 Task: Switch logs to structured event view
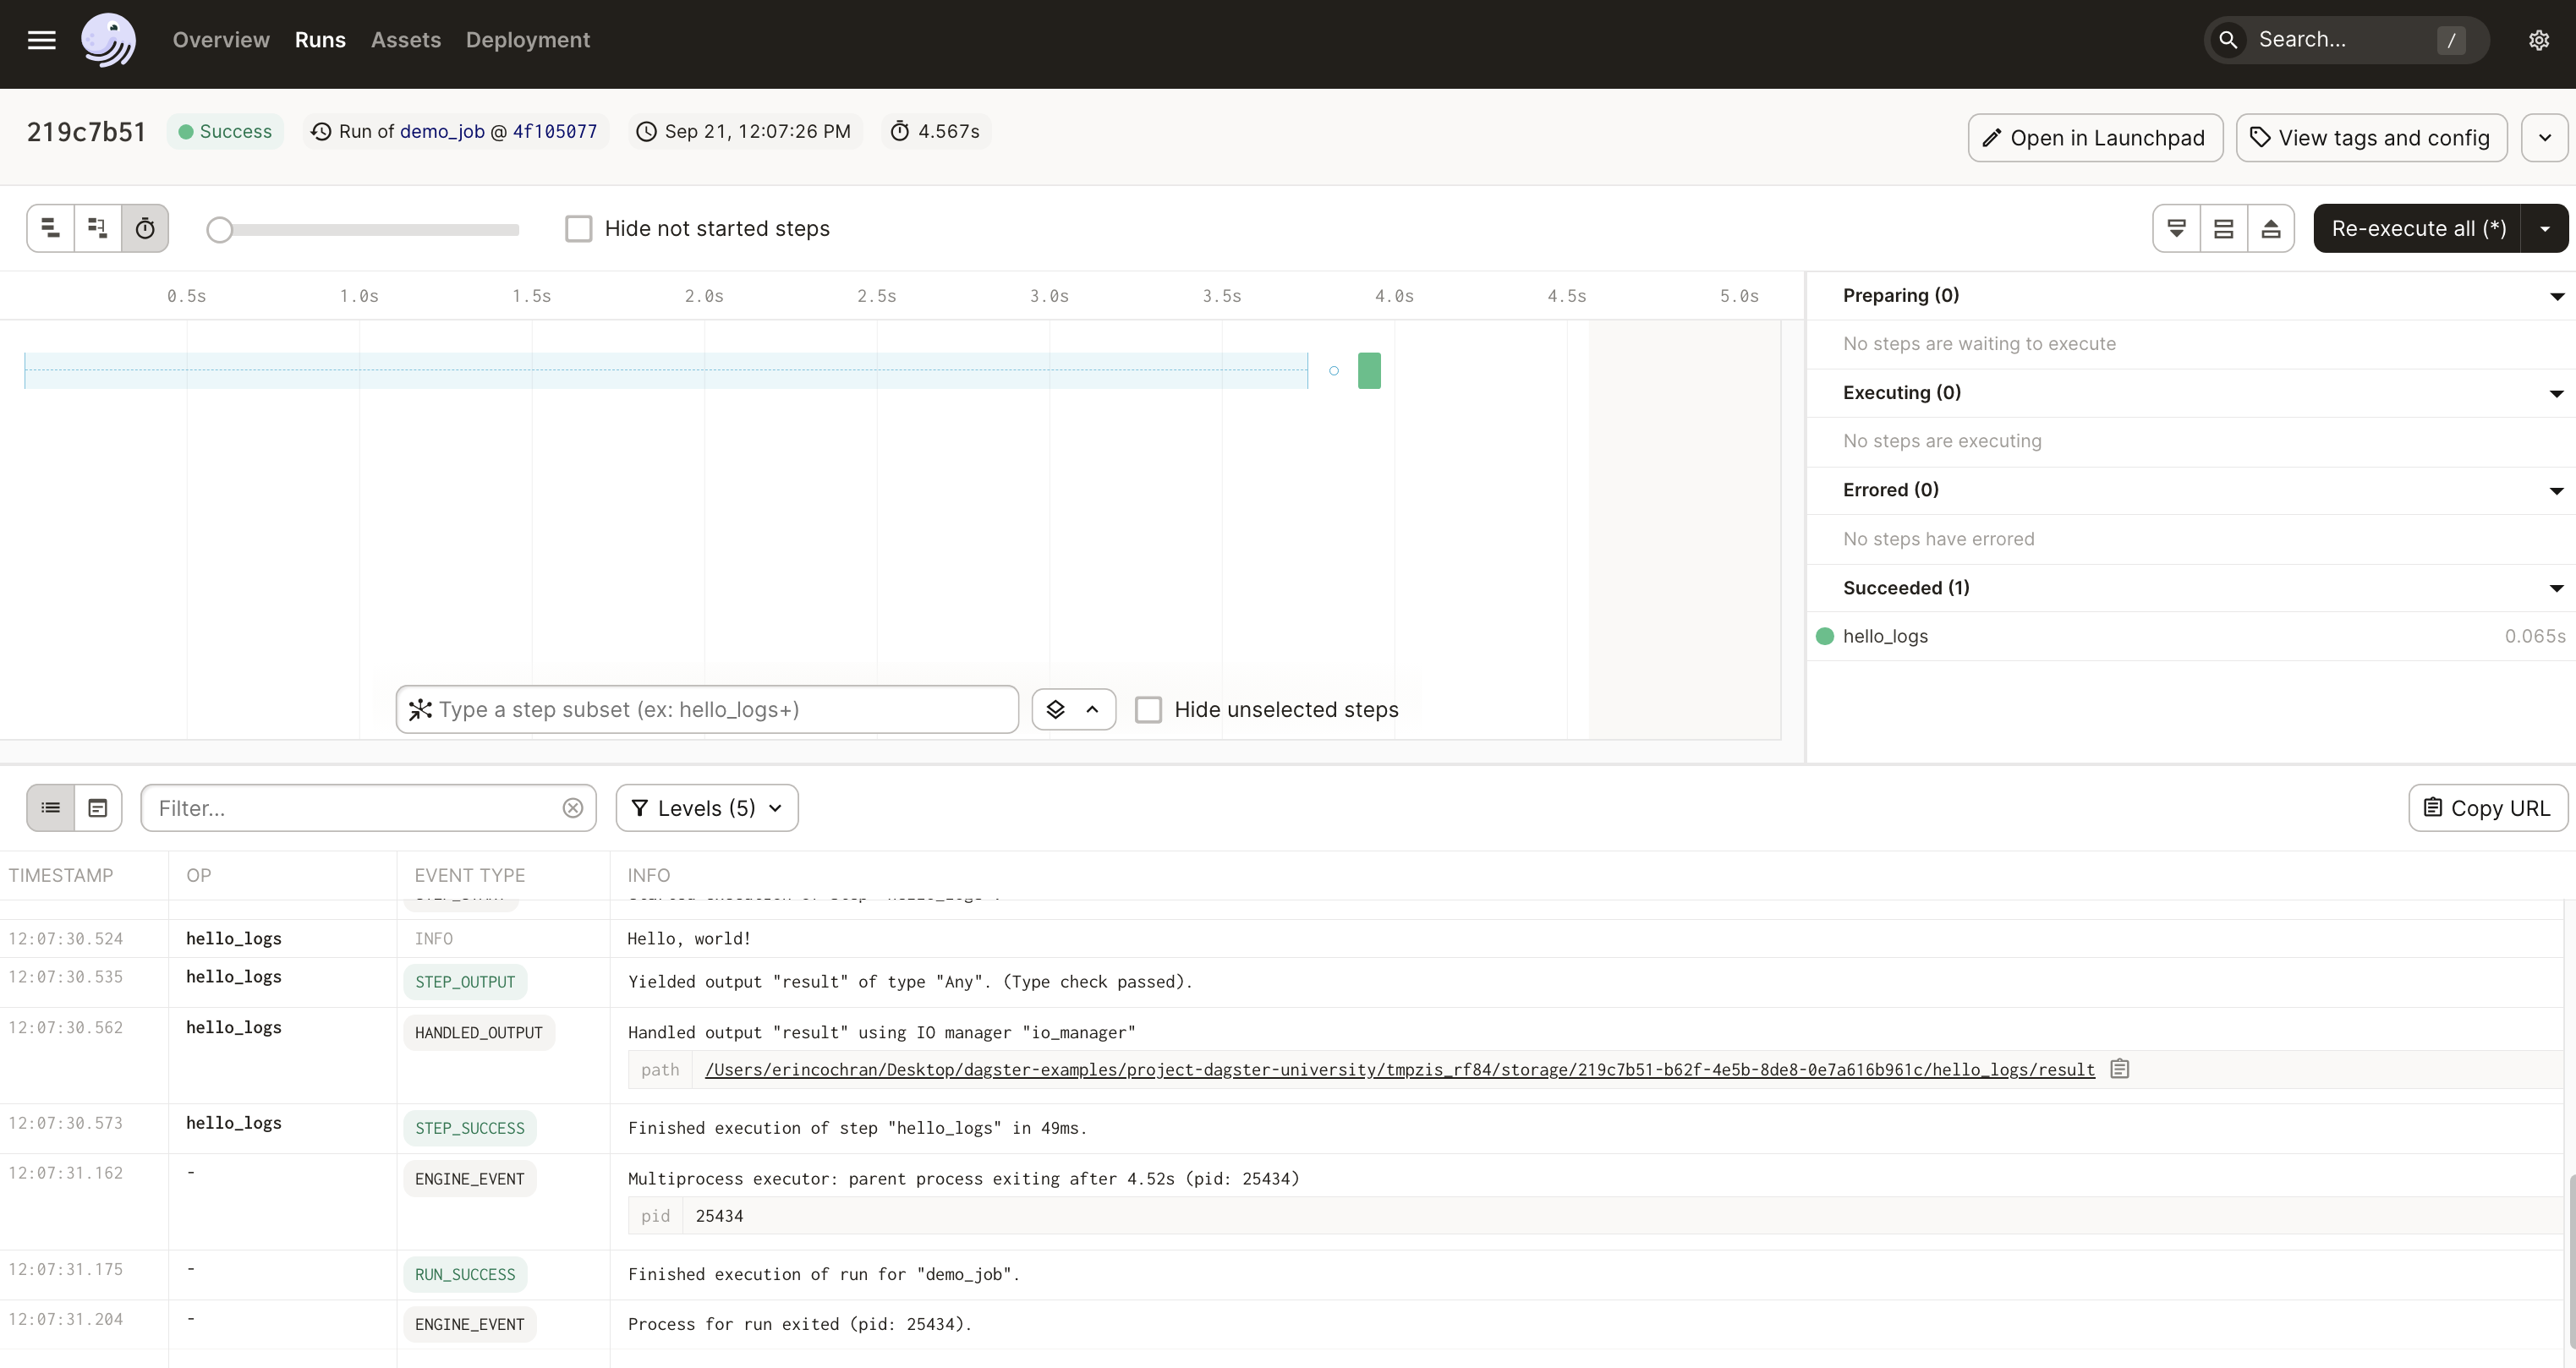click(x=49, y=808)
